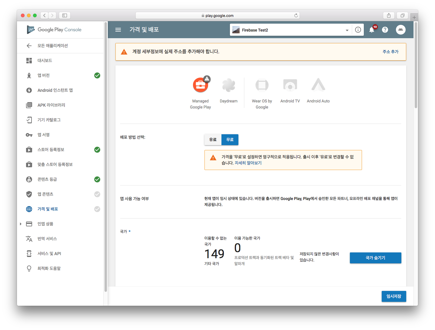Viewport: 435px width, 330px height.
Task: Select 무료 (free) distribution option
Action: point(230,140)
